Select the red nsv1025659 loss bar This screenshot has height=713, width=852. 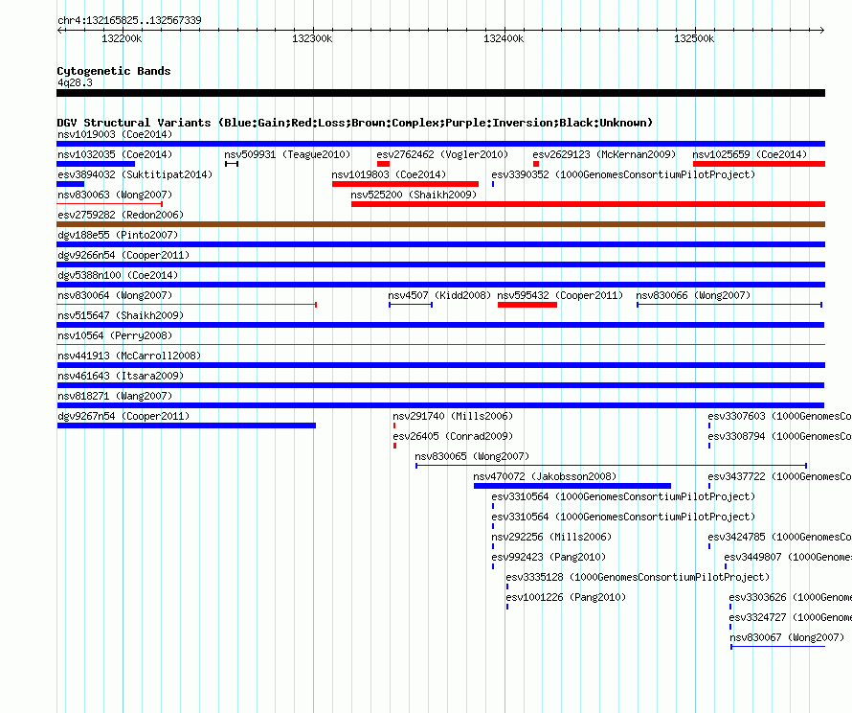pyautogui.click(x=759, y=164)
